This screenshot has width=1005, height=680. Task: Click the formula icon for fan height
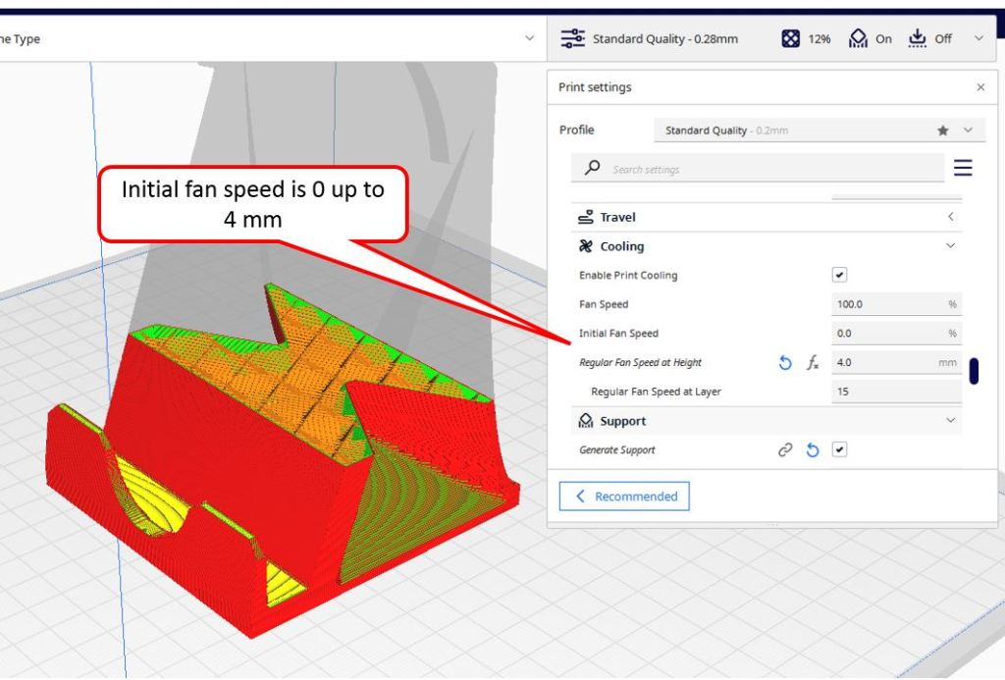click(813, 363)
